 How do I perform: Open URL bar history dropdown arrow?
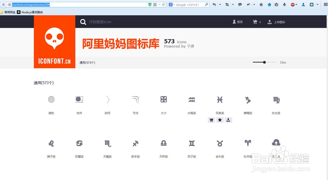point(159,5)
